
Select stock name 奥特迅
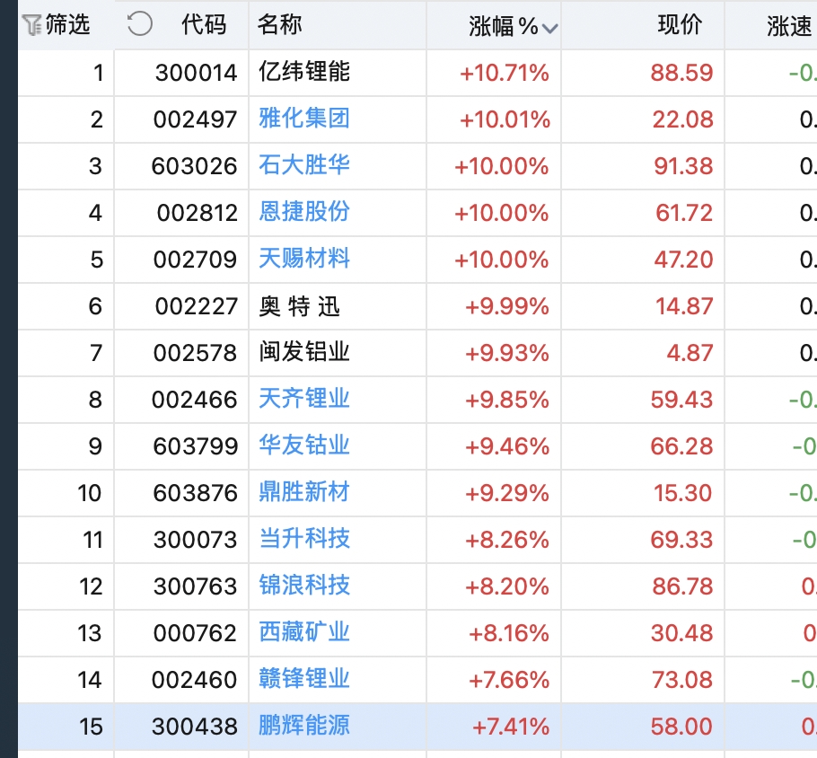point(300,306)
